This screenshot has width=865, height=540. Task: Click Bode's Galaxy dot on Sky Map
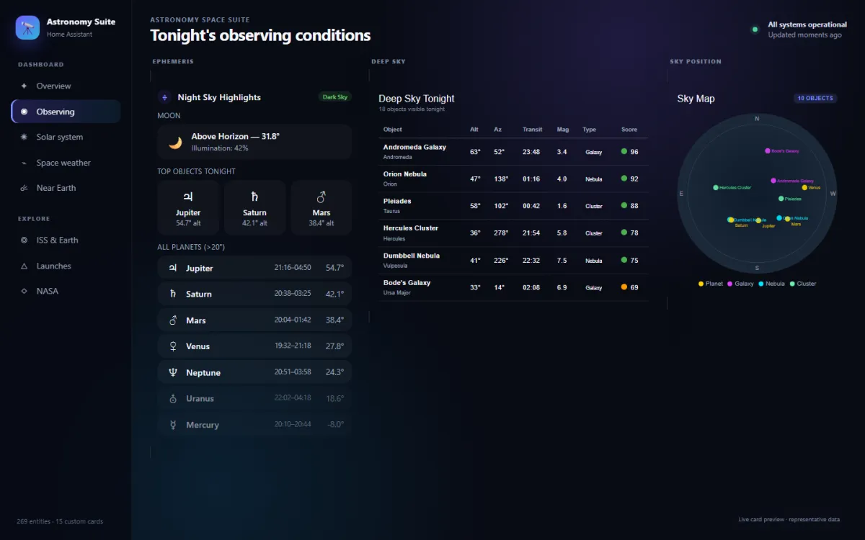tap(768, 151)
